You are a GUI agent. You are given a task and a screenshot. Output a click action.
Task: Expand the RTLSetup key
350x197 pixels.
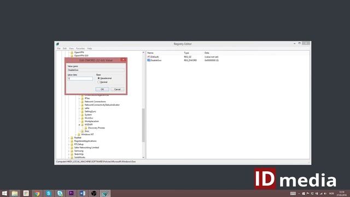(69, 144)
